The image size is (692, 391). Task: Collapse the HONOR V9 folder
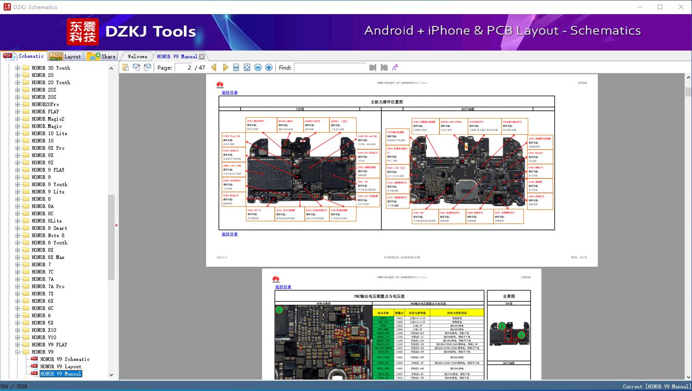(18, 352)
